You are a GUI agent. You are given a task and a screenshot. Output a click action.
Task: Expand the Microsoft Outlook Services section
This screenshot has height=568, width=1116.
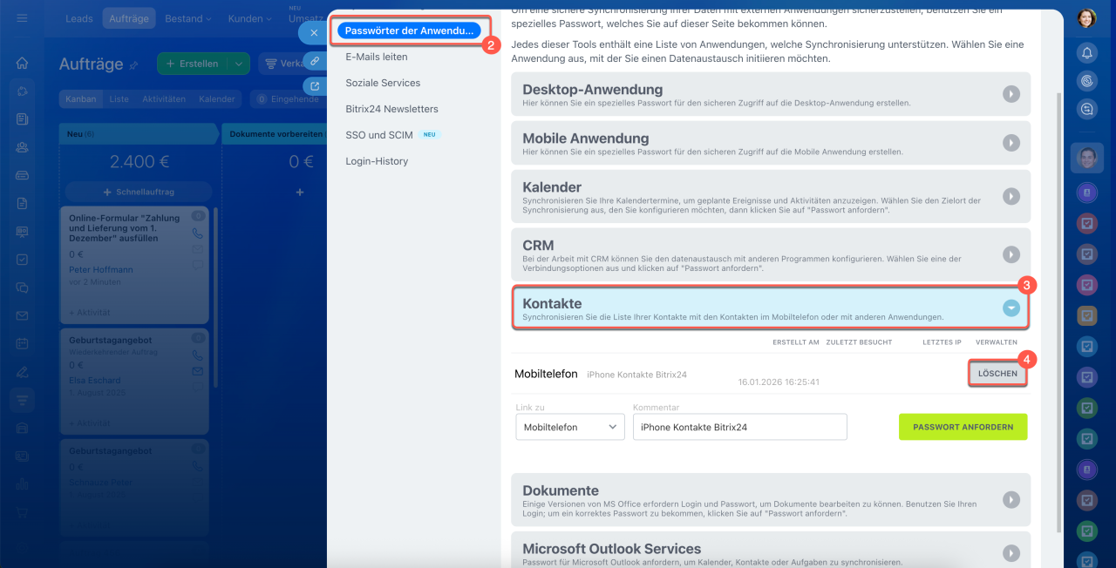pyautogui.click(x=1011, y=552)
